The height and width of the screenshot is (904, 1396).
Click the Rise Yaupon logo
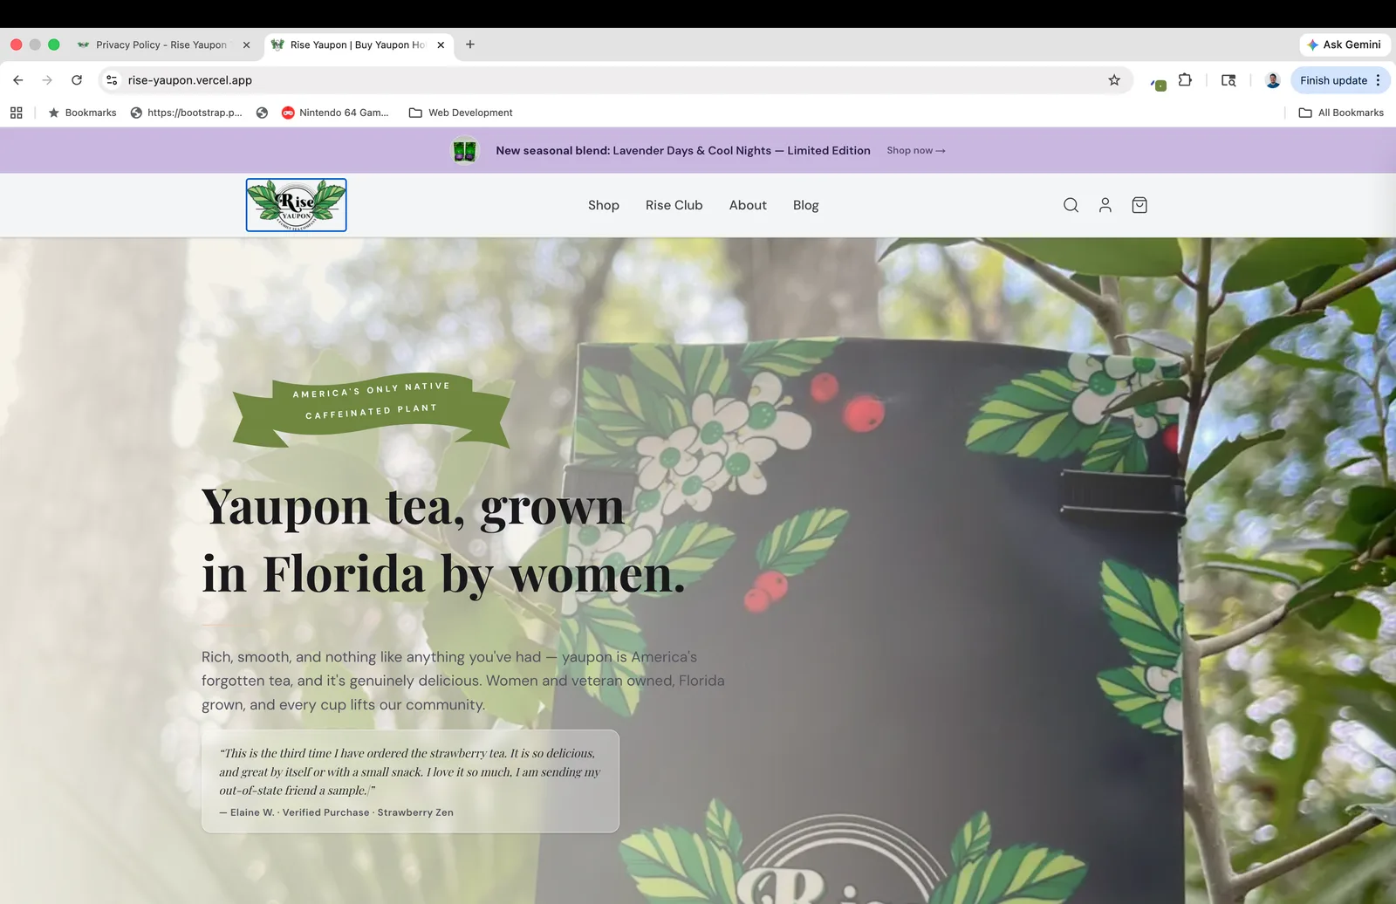pyautogui.click(x=296, y=205)
